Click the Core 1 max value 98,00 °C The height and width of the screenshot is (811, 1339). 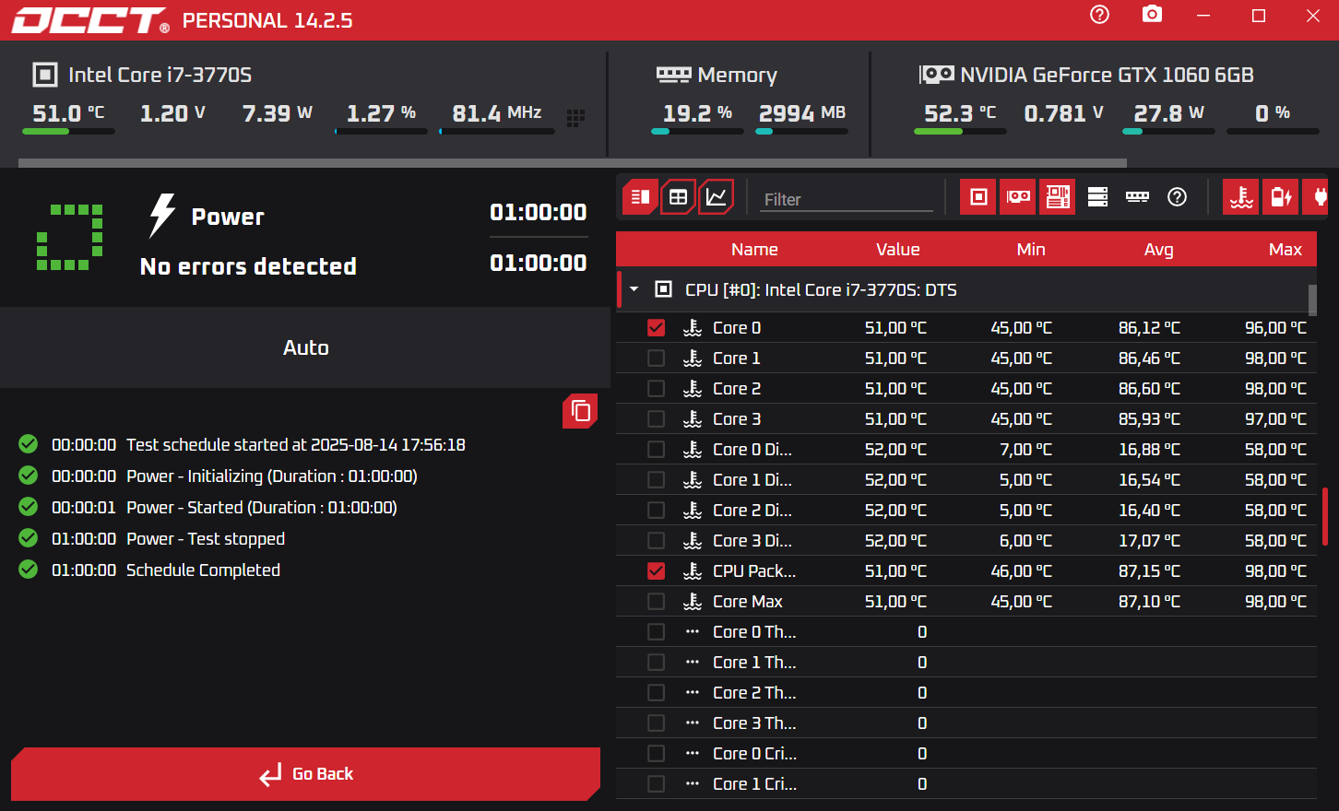tap(1275, 358)
